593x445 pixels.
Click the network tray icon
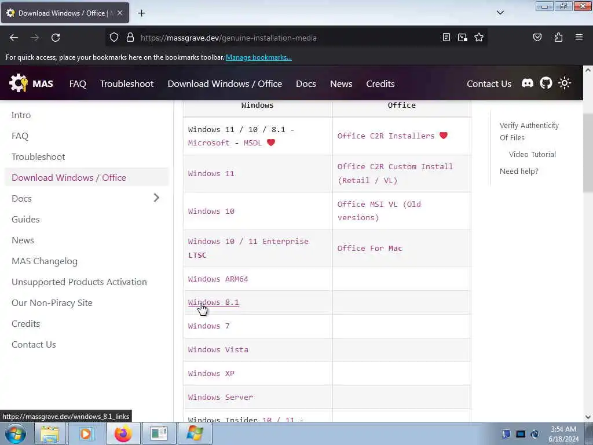(521, 434)
